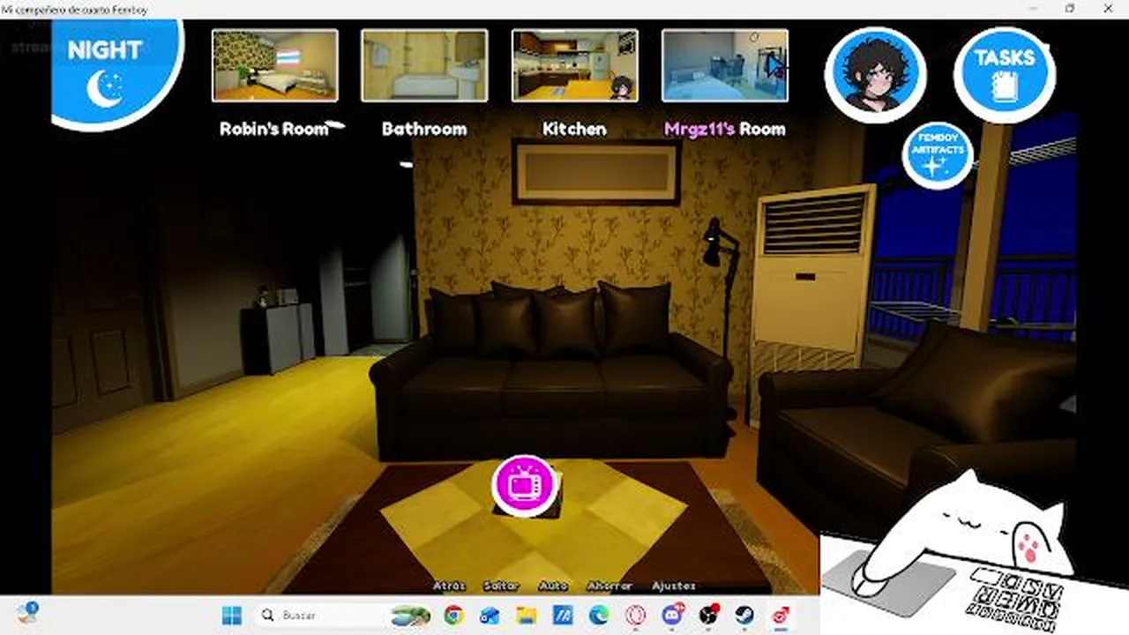The width and height of the screenshot is (1129, 635).
Task: Open the OBS Studio taskbar icon
Action: click(x=708, y=615)
